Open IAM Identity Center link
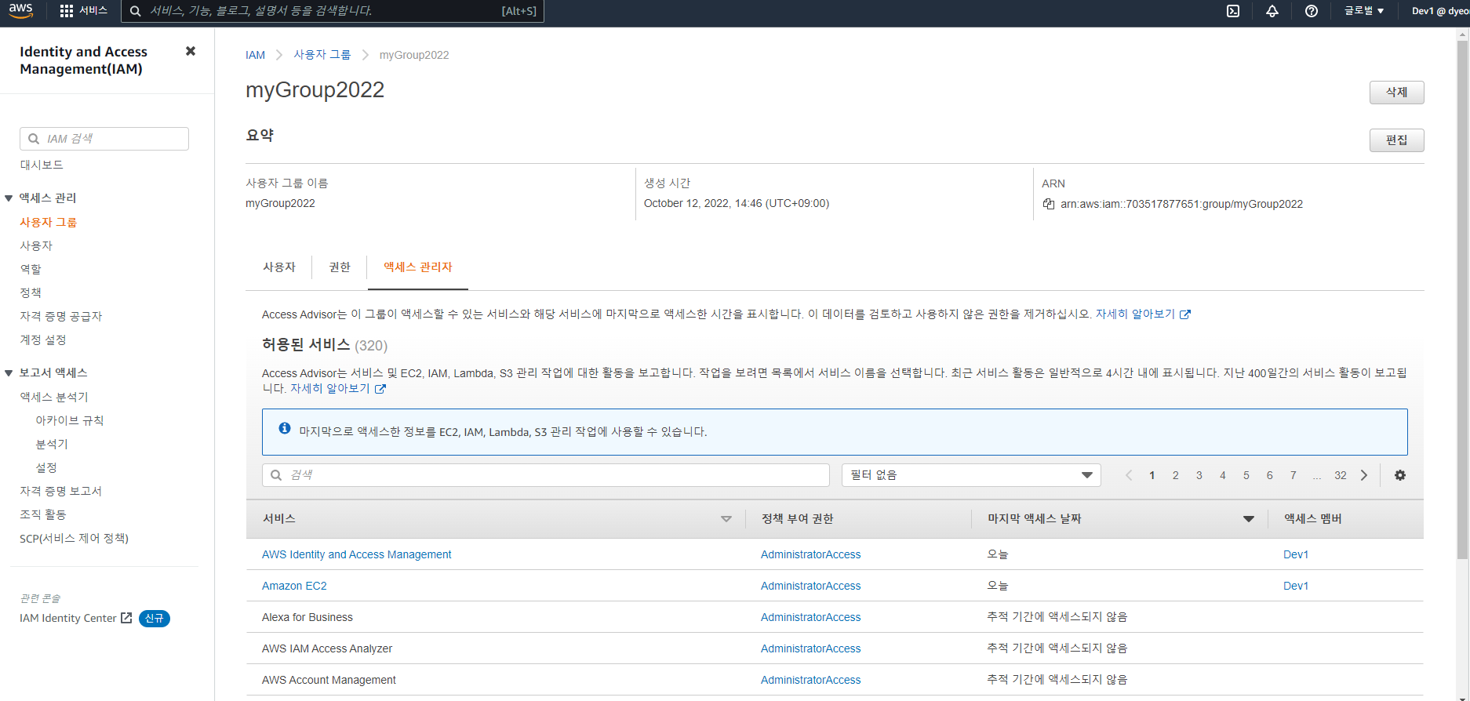1470x701 pixels. pyautogui.click(x=68, y=618)
